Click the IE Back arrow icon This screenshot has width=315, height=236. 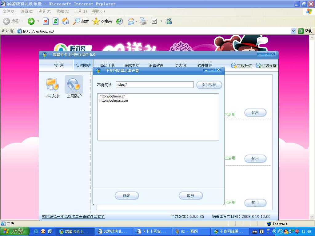[x=6, y=21]
